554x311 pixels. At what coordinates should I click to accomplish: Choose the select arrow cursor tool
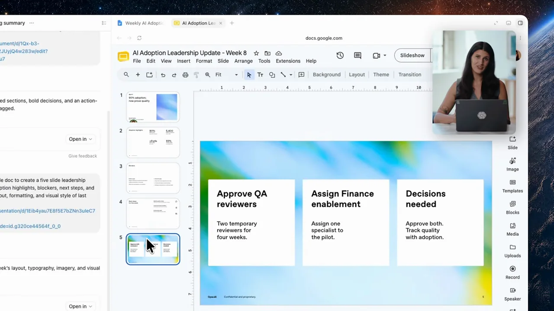tap(249, 75)
